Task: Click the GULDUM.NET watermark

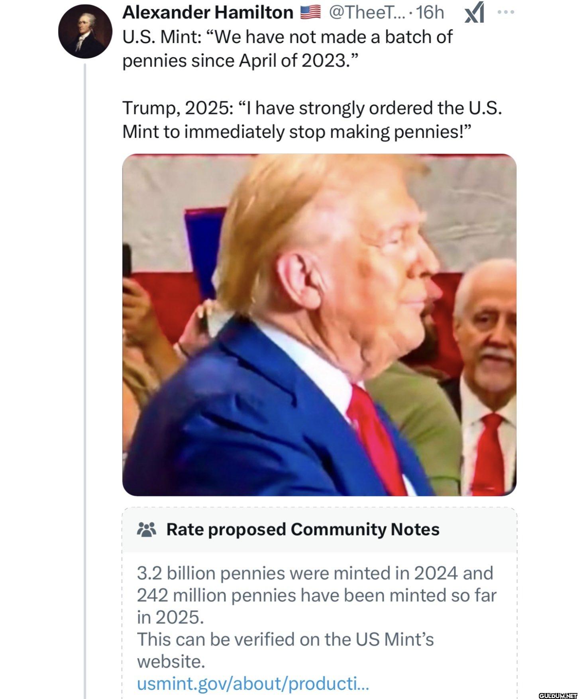Action: [x=557, y=695]
